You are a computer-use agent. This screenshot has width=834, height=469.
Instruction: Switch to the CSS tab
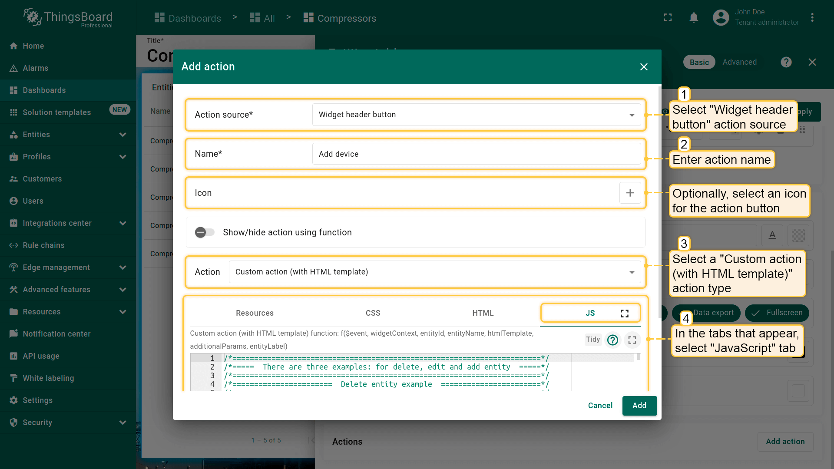tap(373, 313)
